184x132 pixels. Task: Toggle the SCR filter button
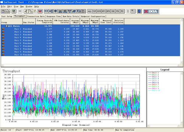pyautogui.click(x=99, y=11)
